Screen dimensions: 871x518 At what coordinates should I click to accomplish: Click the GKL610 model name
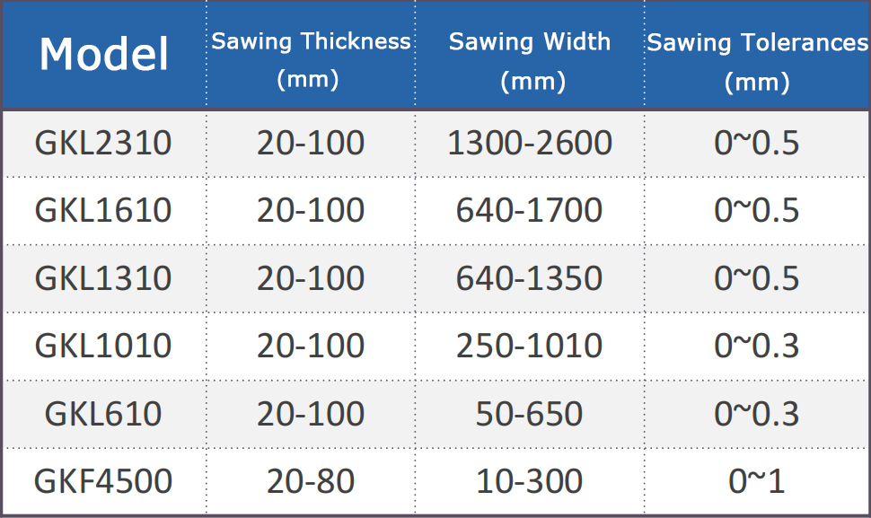(x=103, y=414)
